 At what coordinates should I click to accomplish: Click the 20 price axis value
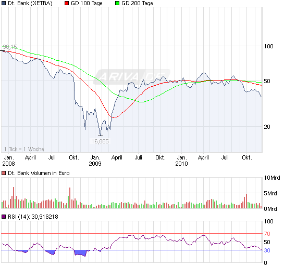point(267,127)
